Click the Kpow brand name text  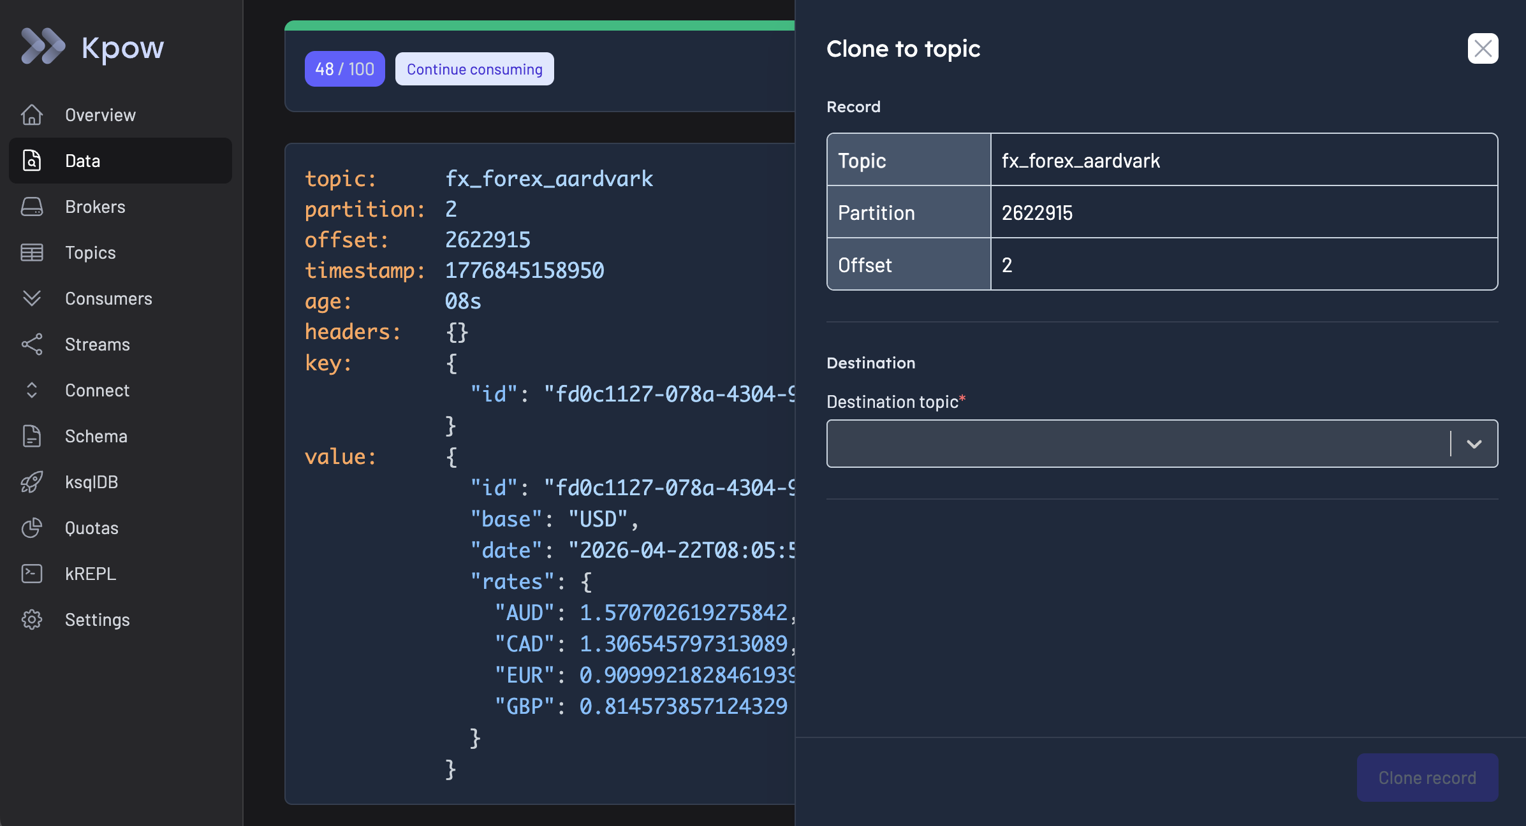pyautogui.click(x=122, y=48)
